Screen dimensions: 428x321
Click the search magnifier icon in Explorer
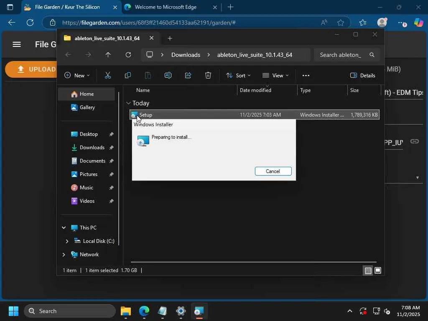pos(372,55)
